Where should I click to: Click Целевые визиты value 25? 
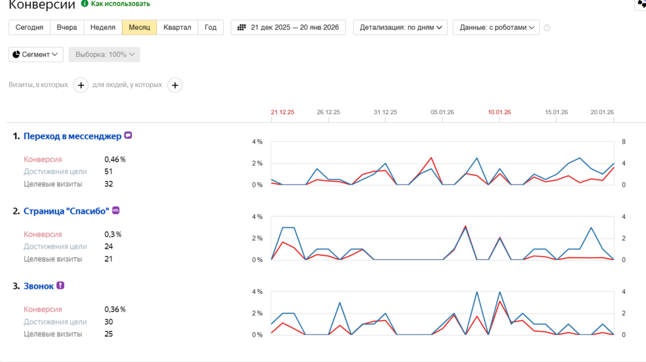point(109,334)
